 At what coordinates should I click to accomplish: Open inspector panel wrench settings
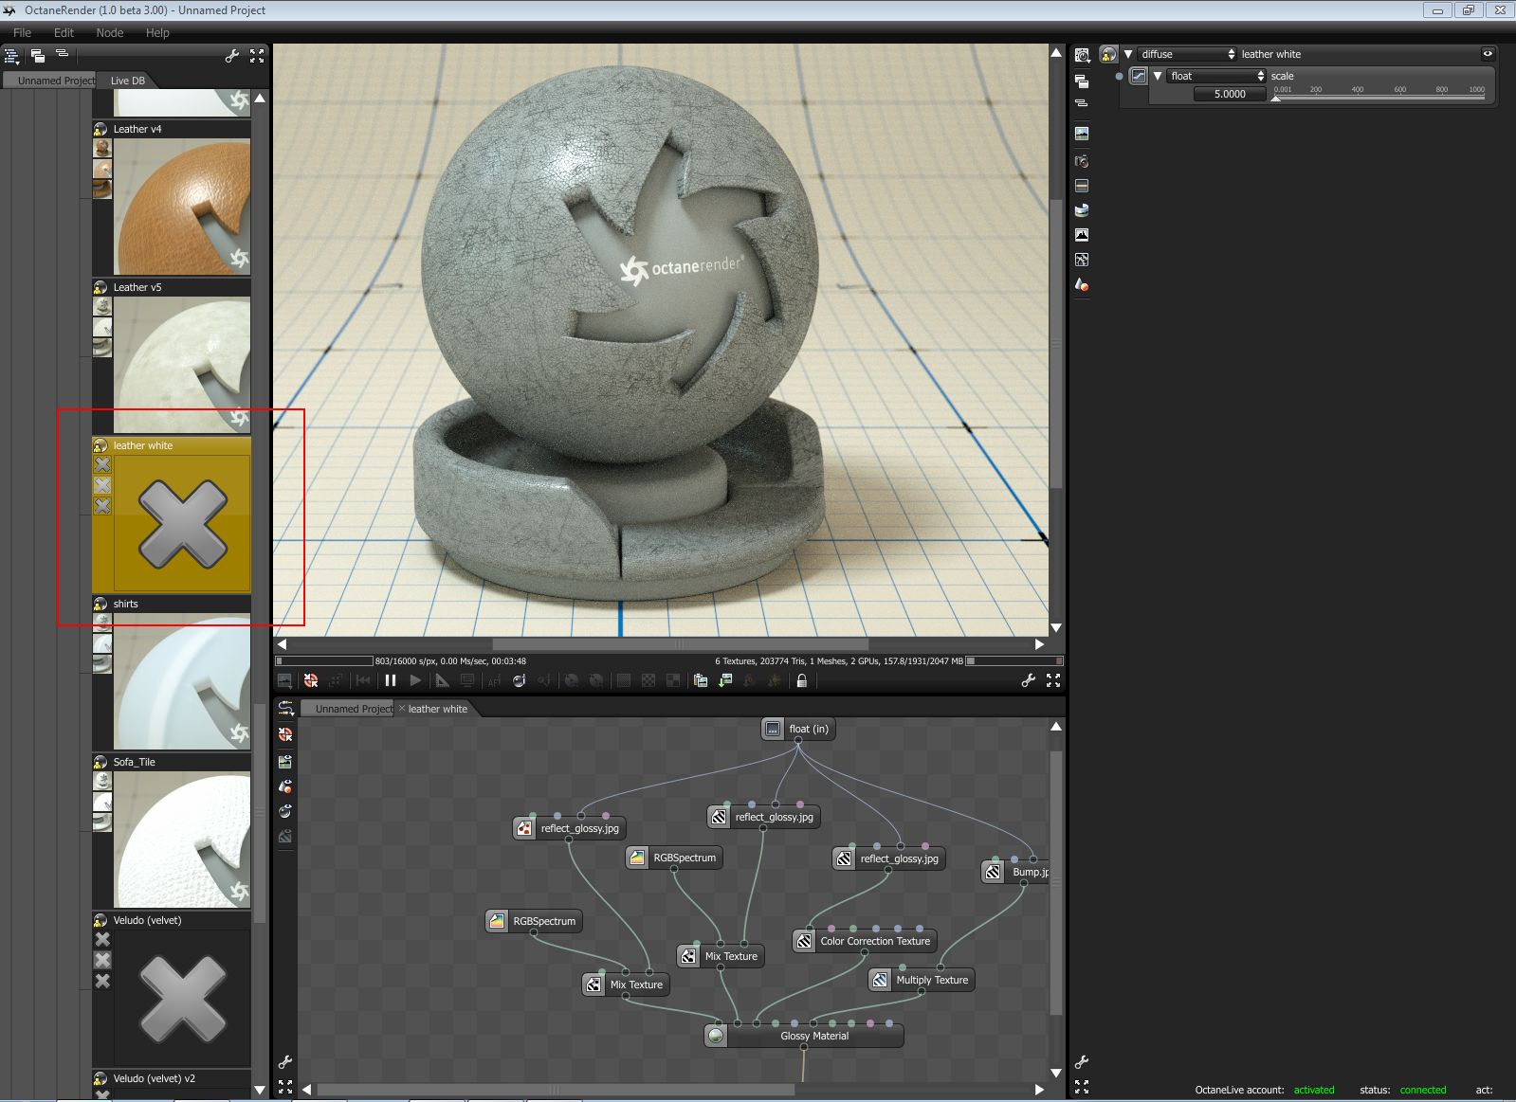click(x=1082, y=1062)
